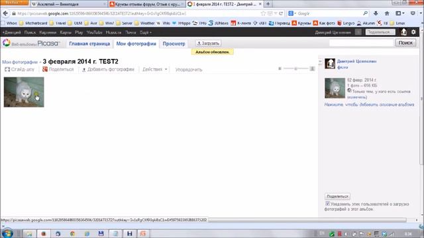Open the Weather bookmark folder
Screen dimensions: 424x238
click(x=144, y=23)
